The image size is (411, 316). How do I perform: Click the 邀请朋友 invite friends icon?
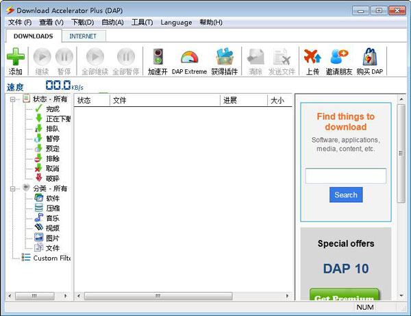pyautogui.click(x=338, y=58)
